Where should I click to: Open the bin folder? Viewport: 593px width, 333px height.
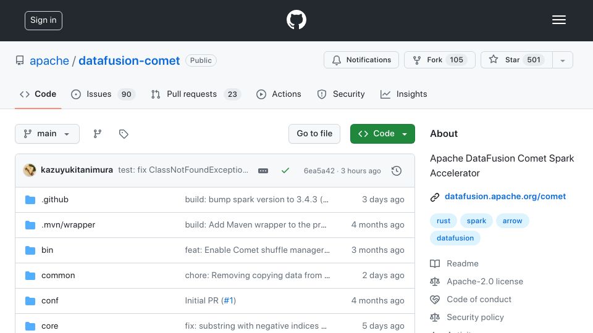coord(48,250)
